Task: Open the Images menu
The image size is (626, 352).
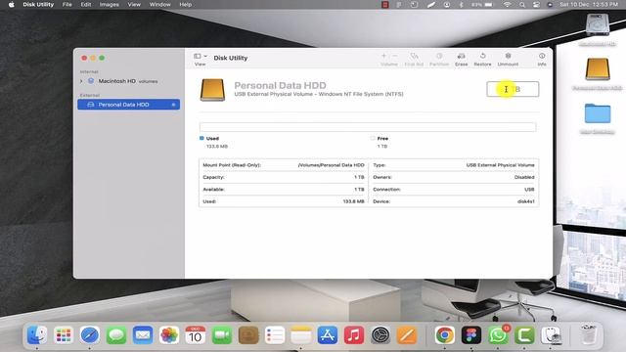Action: coord(109,4)
